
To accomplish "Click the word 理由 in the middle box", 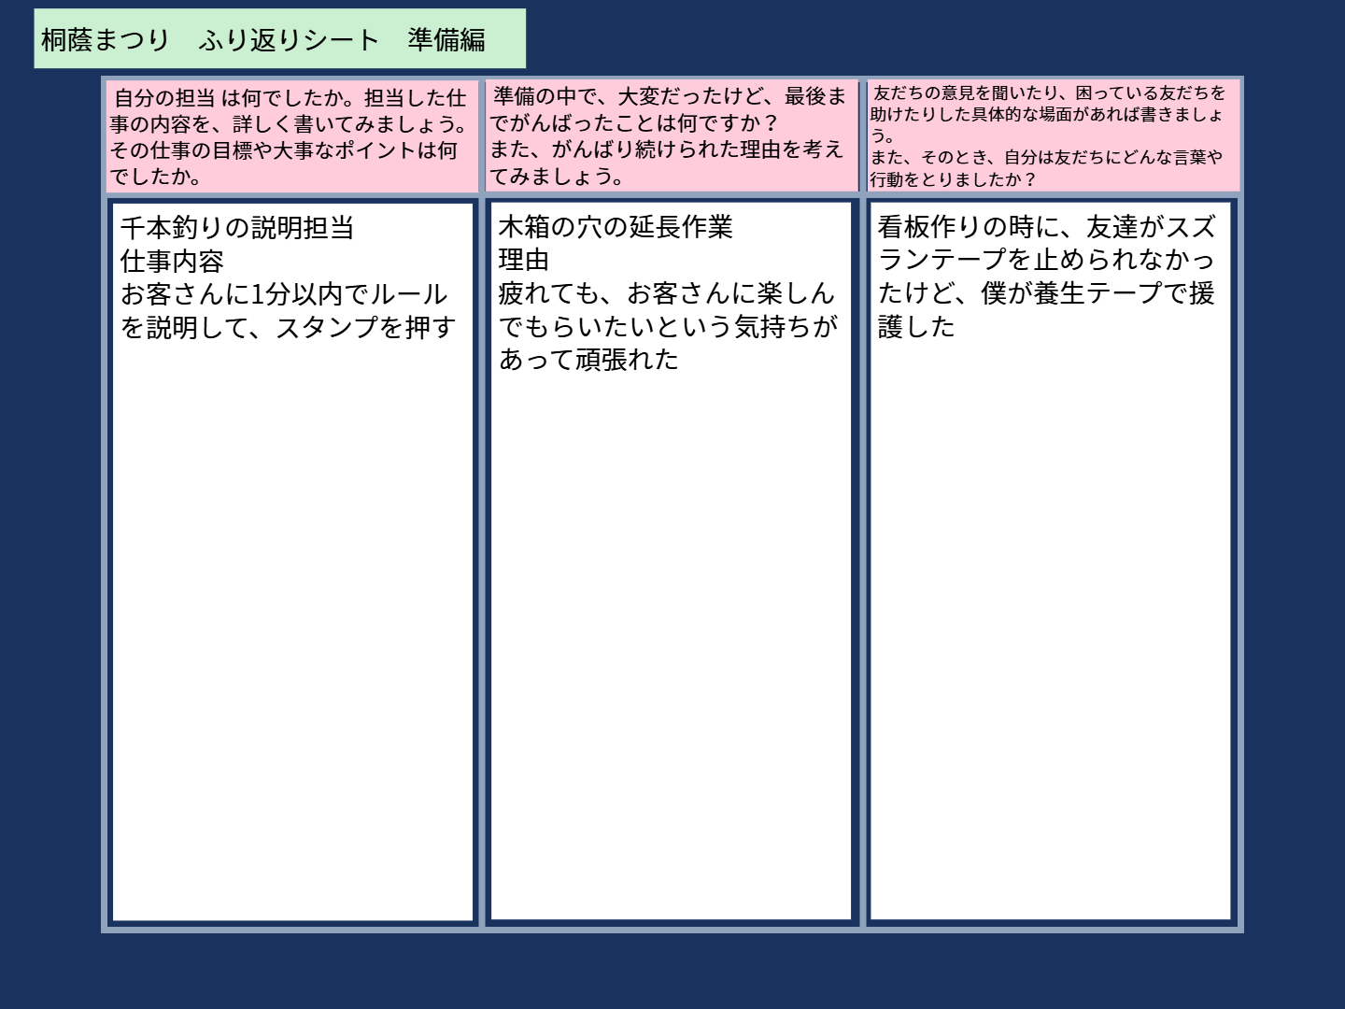I will tap(524, 260).
